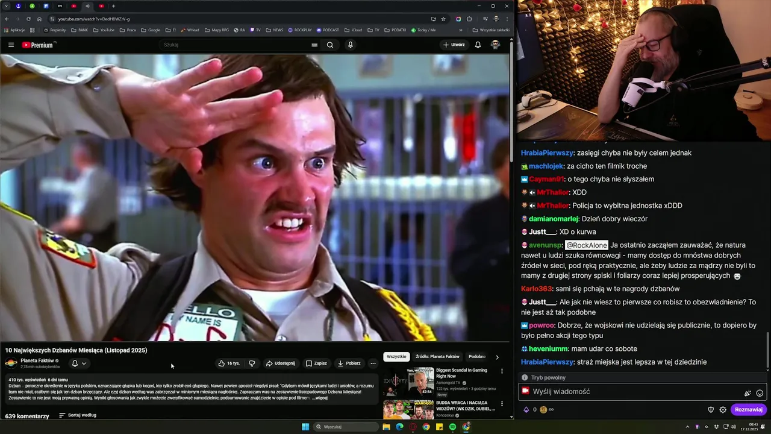
Task: Open the YouTube hamburger guide menu
Action: coord(11,45)
